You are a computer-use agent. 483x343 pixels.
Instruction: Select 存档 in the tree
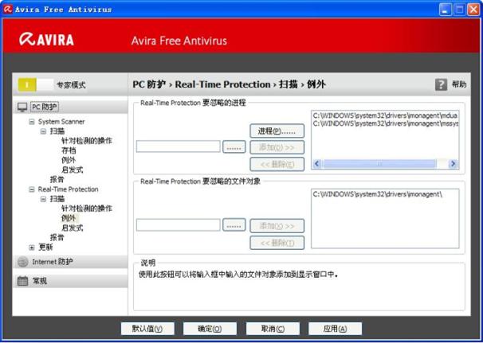point(69,150)
